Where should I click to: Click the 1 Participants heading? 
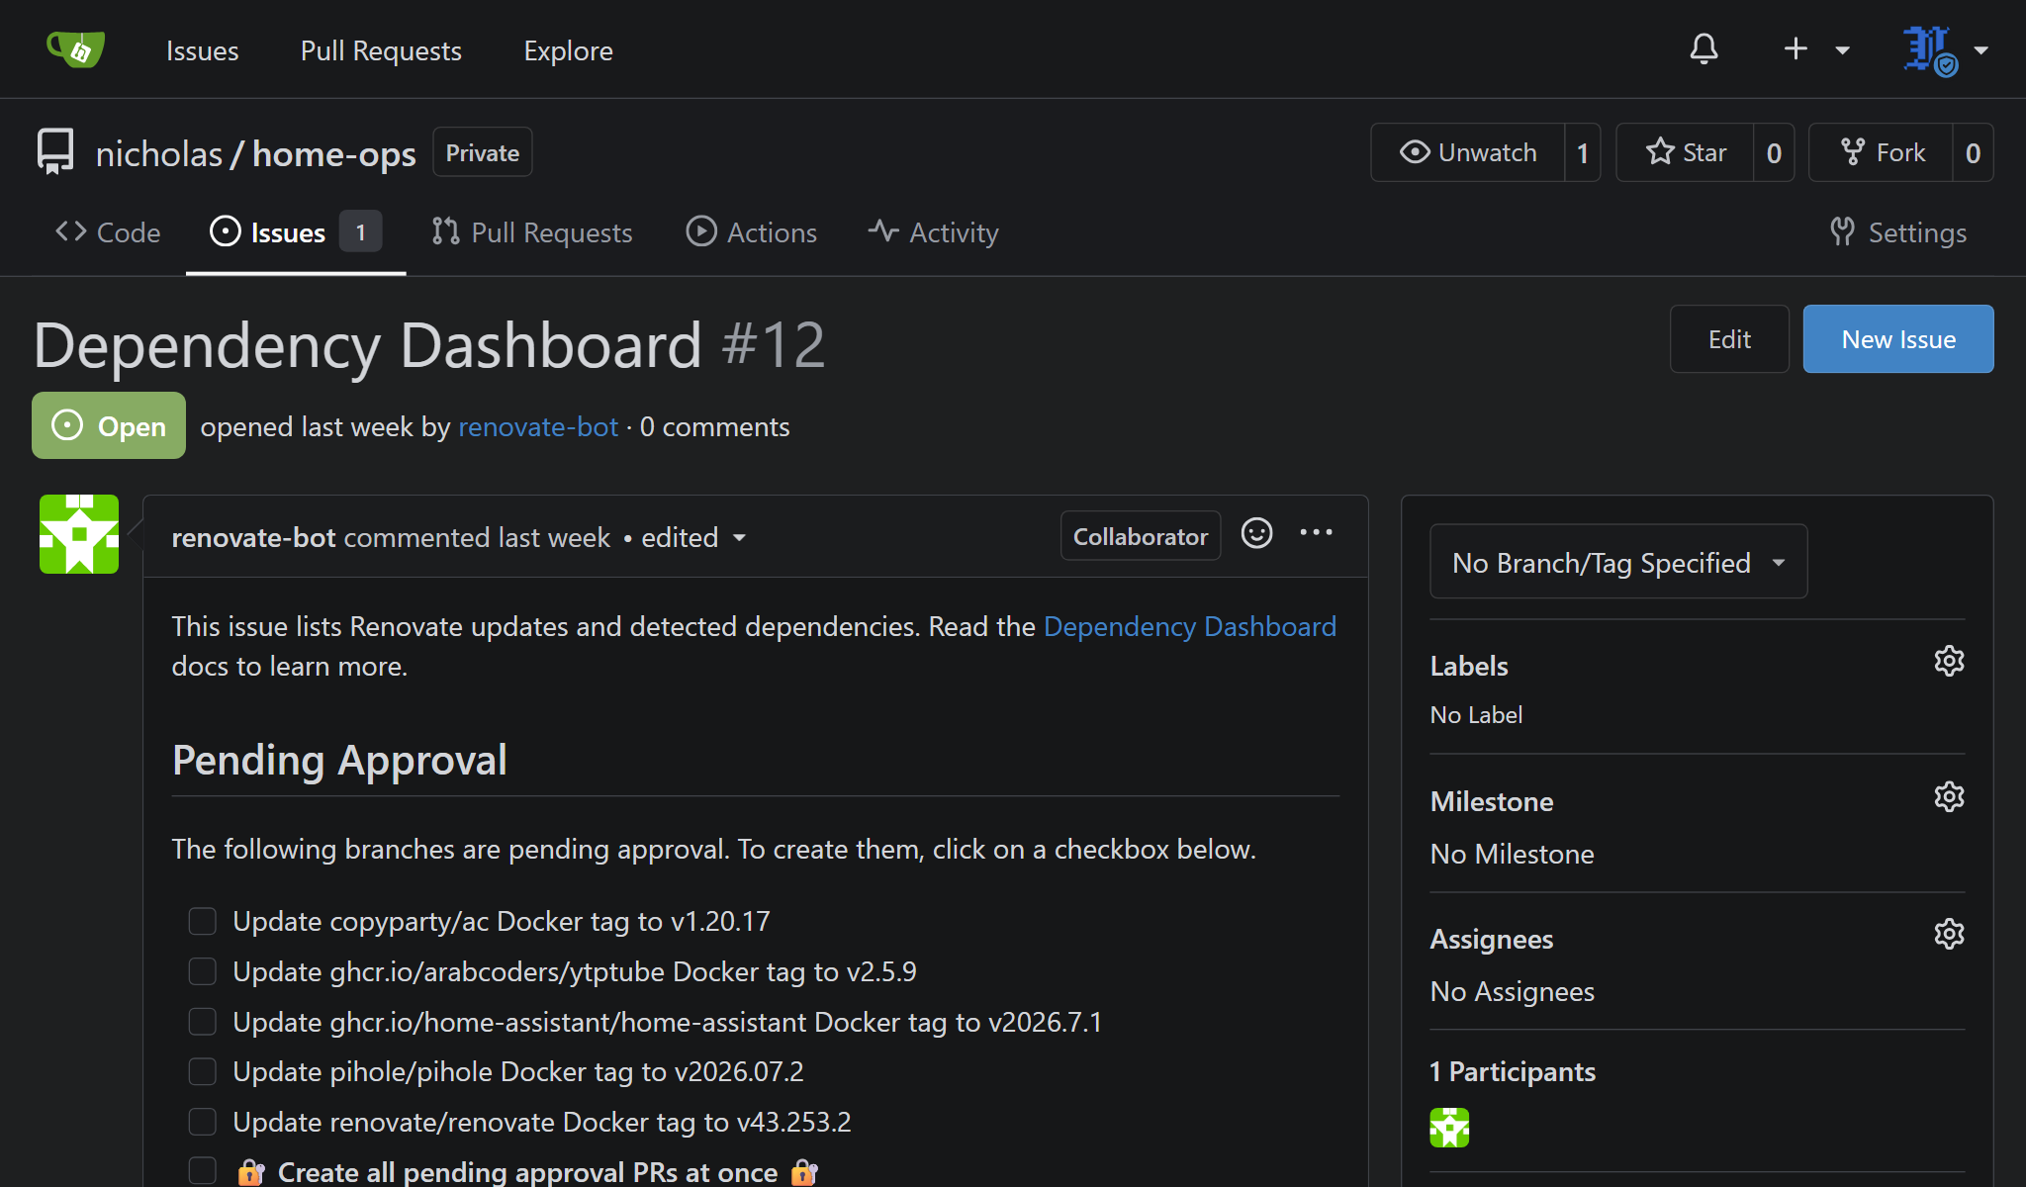pyautogui.click(x=1513, y=1072)
